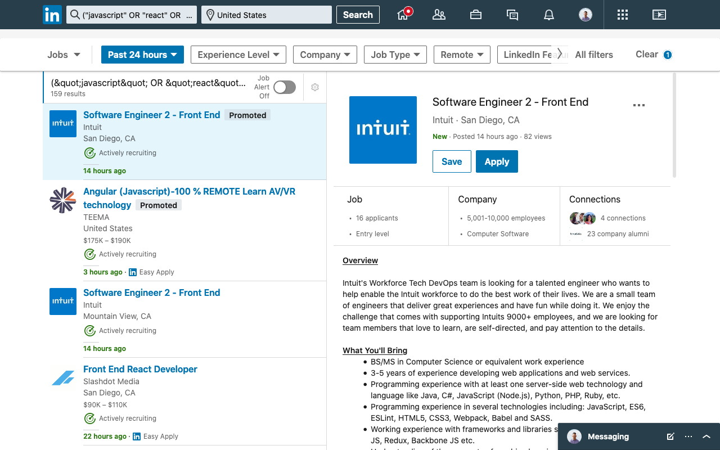Click 'Computer Software' industry text
Viewport: 720px width, 450px height.
point(498,234)
